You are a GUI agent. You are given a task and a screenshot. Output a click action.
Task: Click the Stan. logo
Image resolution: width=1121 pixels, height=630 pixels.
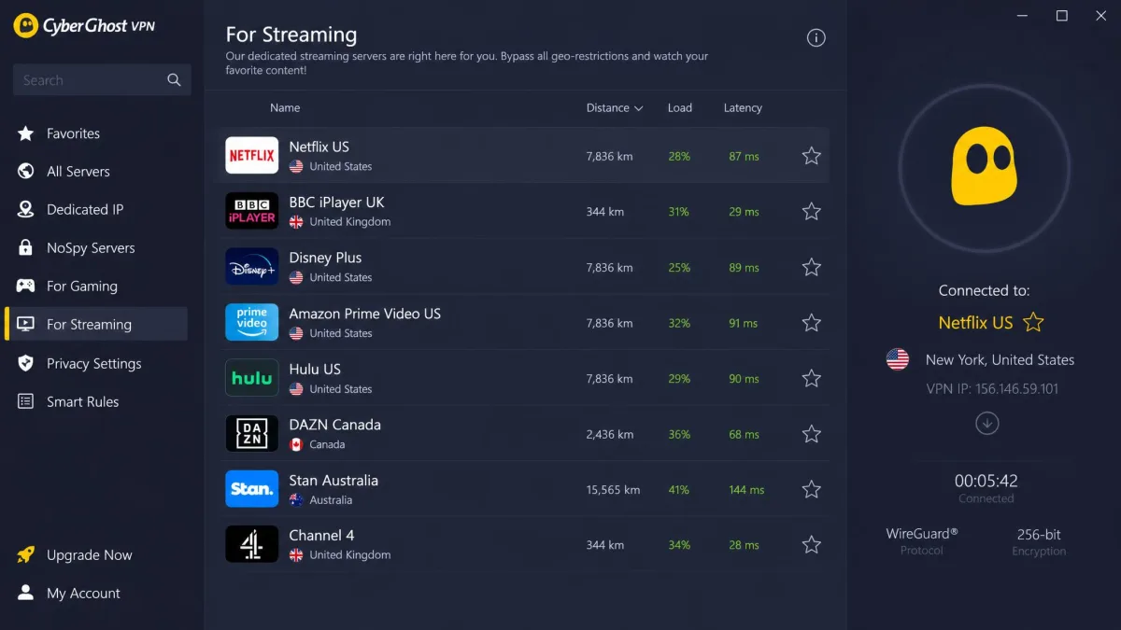coord(252,489)
